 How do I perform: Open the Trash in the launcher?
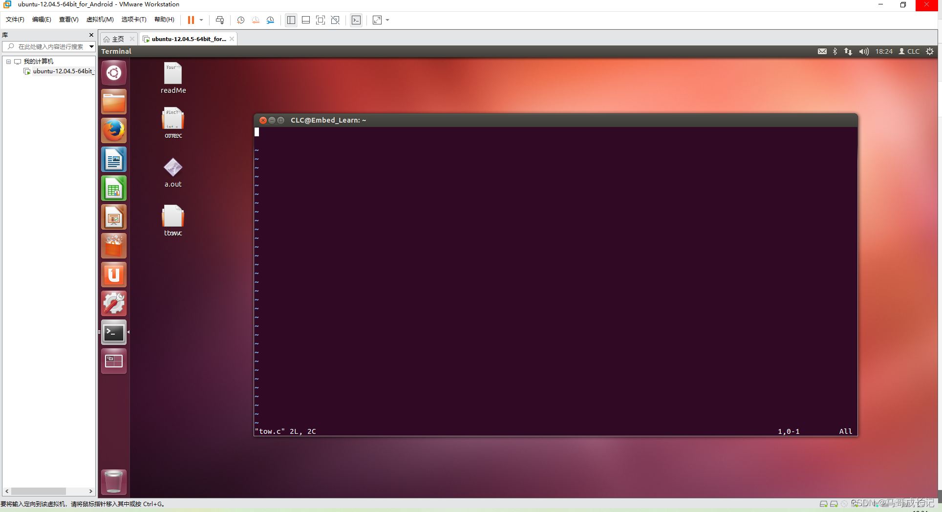coord(114,482)
